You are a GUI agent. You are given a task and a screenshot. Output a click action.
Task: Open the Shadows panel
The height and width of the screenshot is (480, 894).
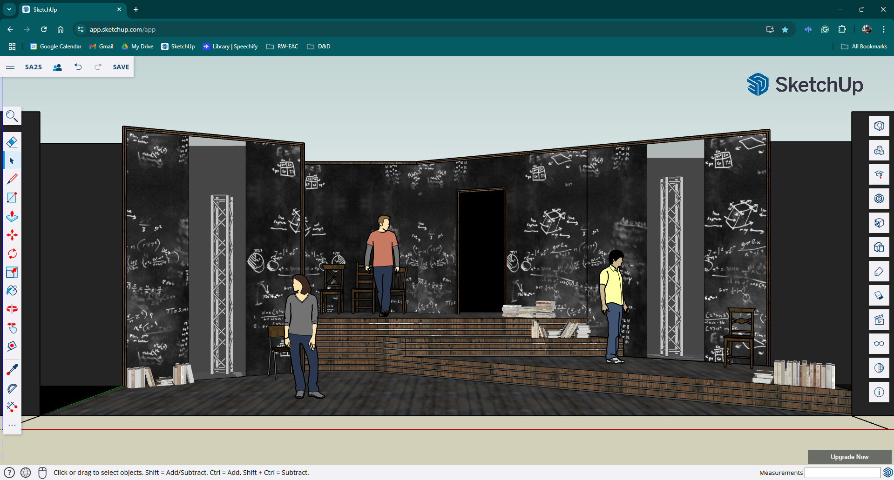879,295
